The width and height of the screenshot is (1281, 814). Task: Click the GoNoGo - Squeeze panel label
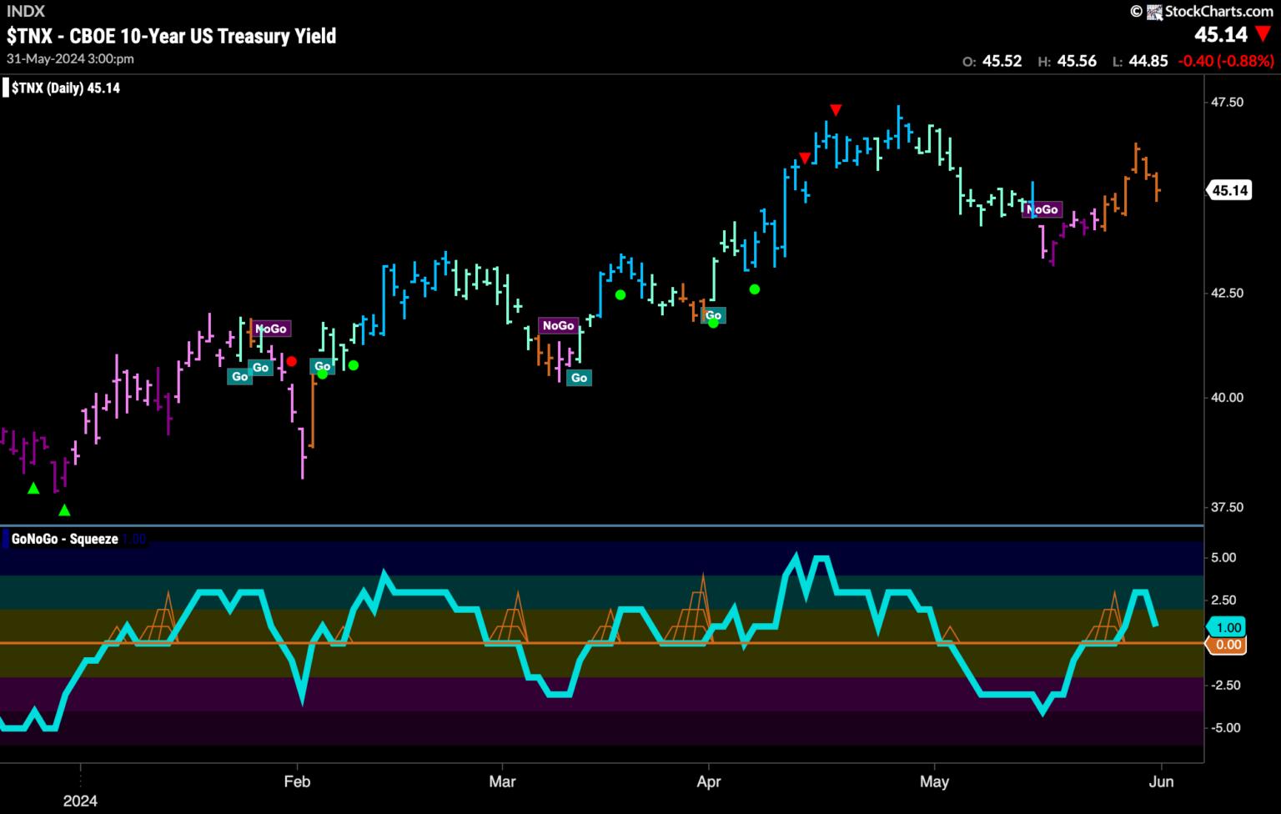65,539
